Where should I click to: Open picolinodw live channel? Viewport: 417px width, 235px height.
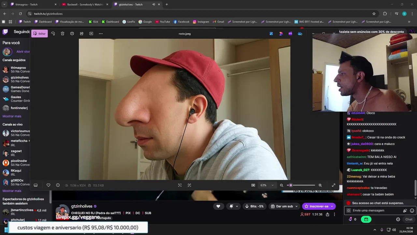click(16, 163)
